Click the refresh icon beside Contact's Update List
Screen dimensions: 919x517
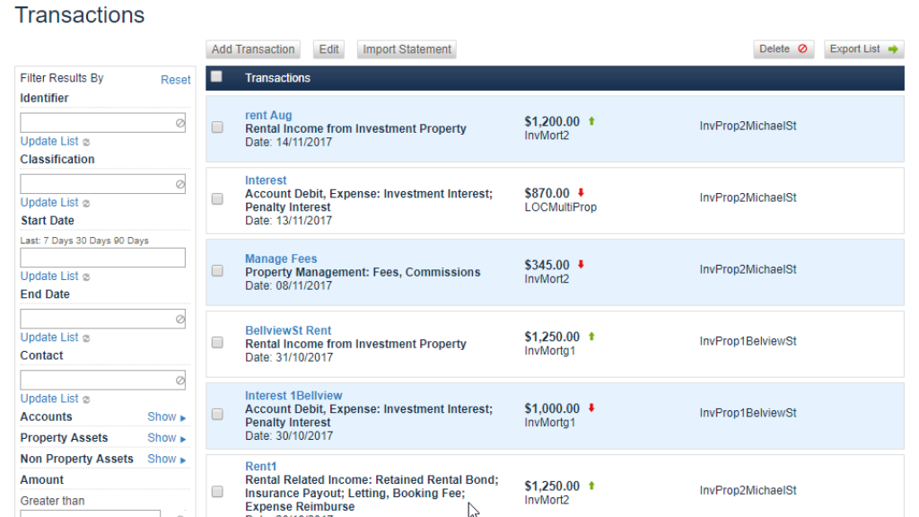(84, 398)
